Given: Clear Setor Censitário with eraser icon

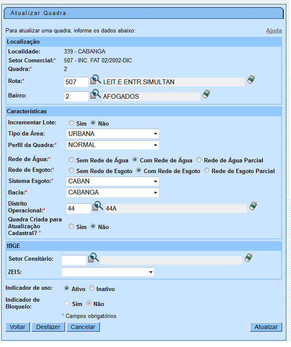Looking at the screenshot, I should coord(249,258).
